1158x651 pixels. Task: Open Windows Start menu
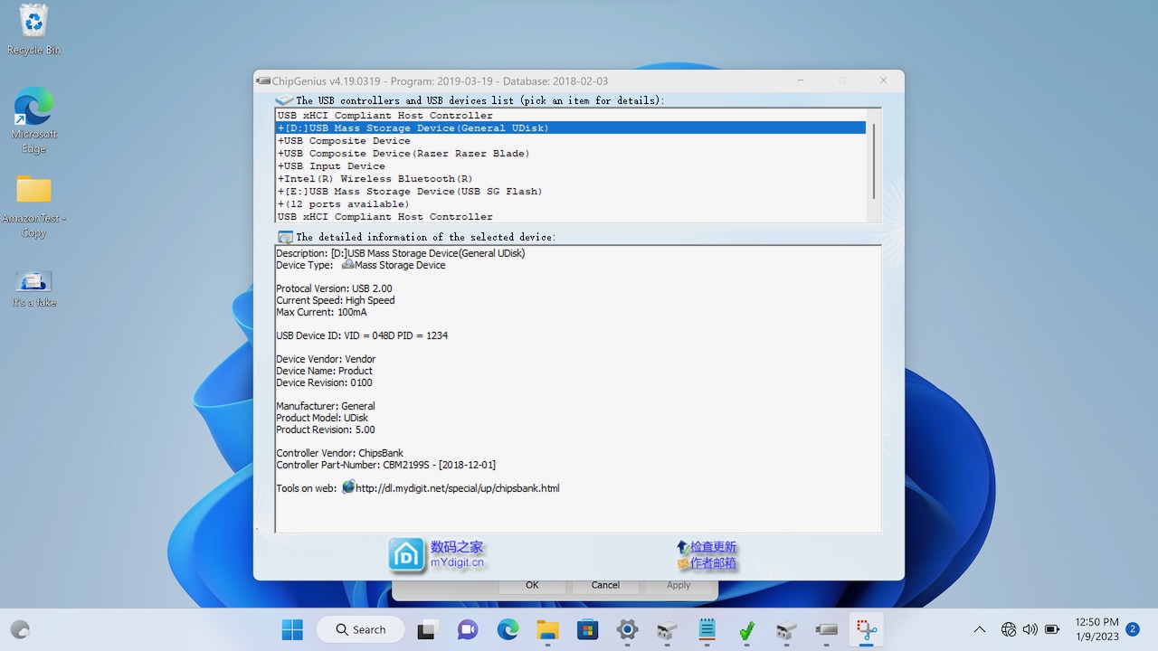click(292, 629)
